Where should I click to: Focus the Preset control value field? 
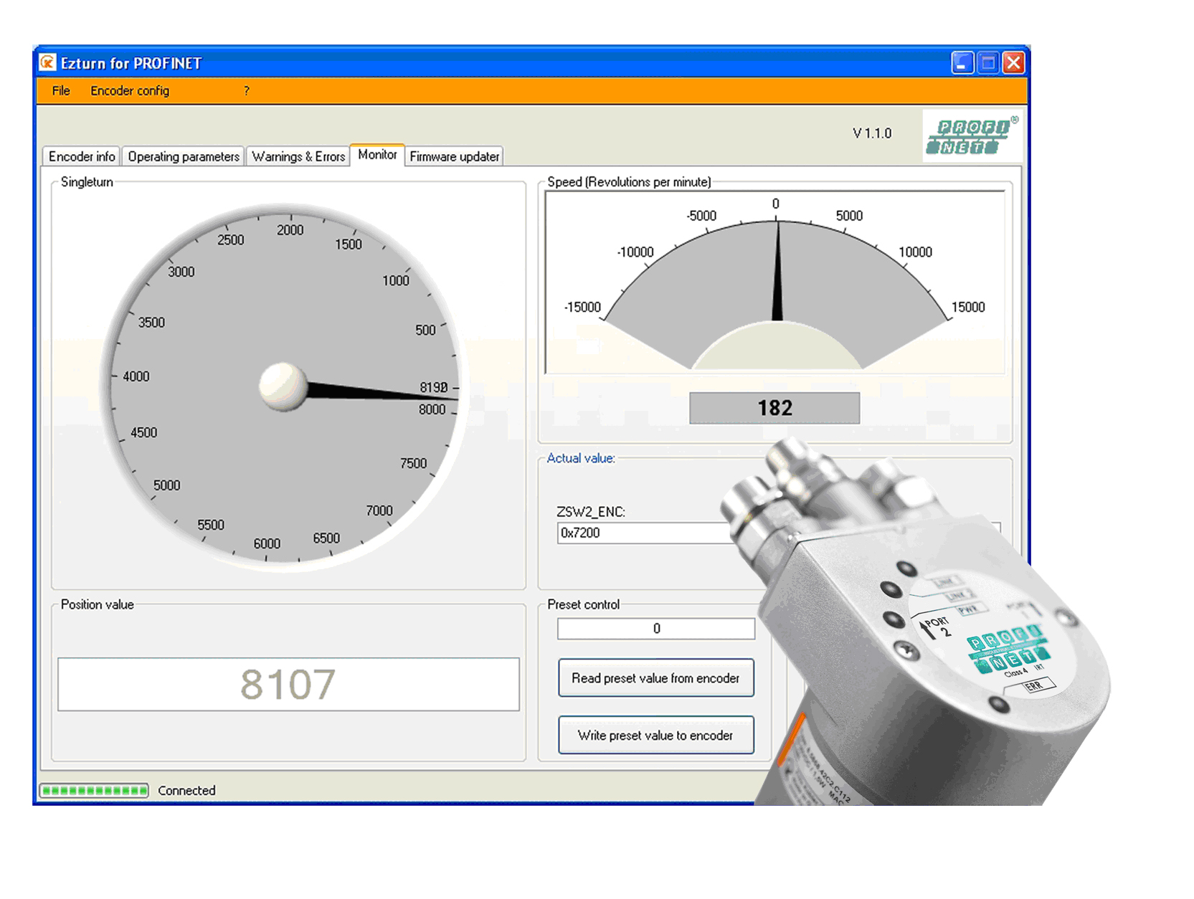(x=656, y=629)
